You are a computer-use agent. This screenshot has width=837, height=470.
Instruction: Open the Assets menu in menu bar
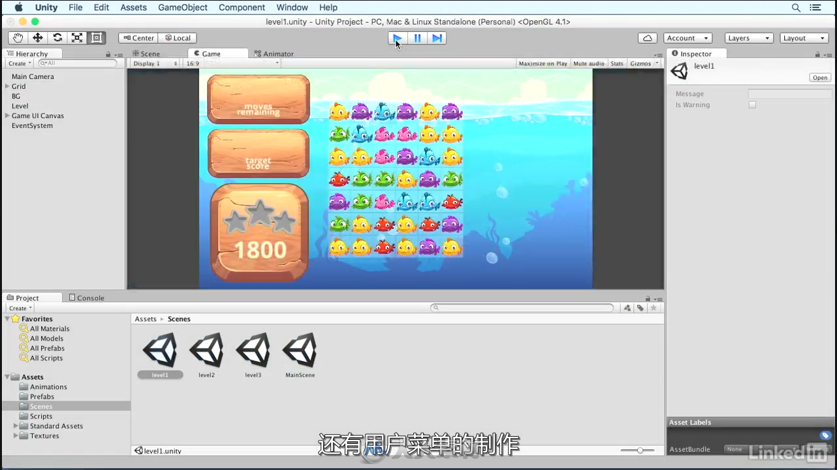click(x=133, y=7)
